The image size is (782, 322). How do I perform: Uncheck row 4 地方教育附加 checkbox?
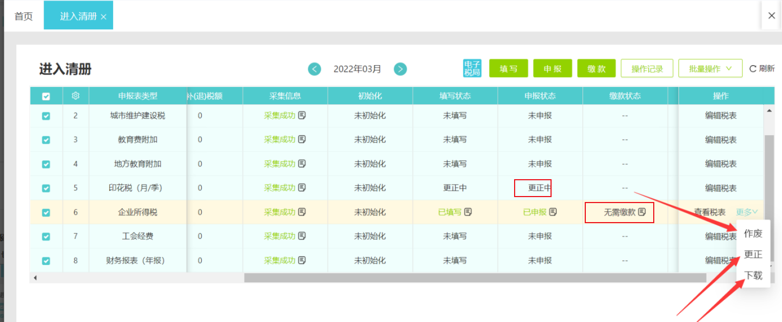[x=46, y=164]
